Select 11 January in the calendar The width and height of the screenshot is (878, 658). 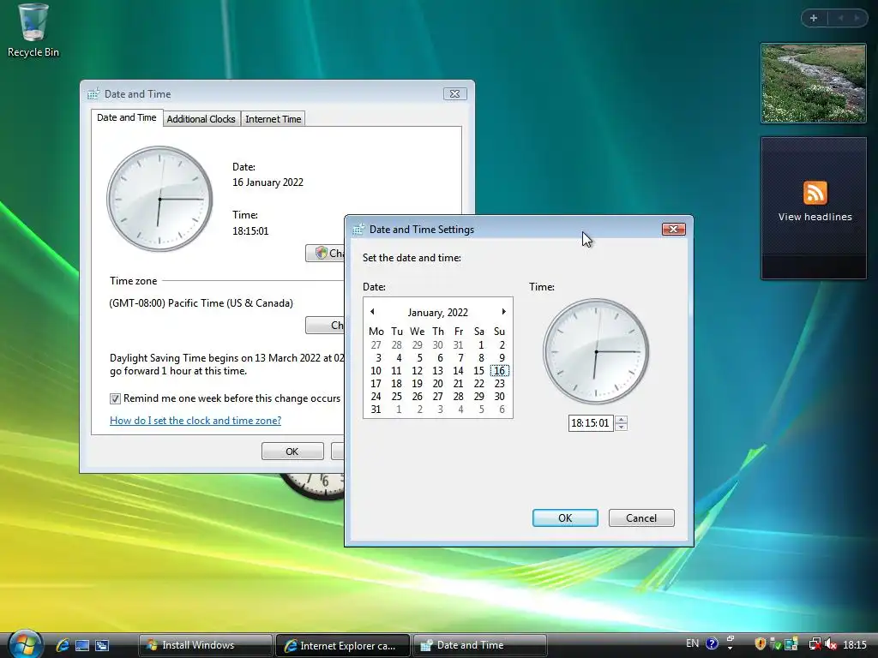tap(396, 370)
